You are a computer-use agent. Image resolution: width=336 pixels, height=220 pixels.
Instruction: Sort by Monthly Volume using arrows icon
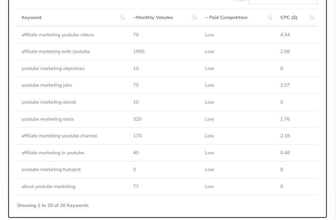(x=194, y=18)
